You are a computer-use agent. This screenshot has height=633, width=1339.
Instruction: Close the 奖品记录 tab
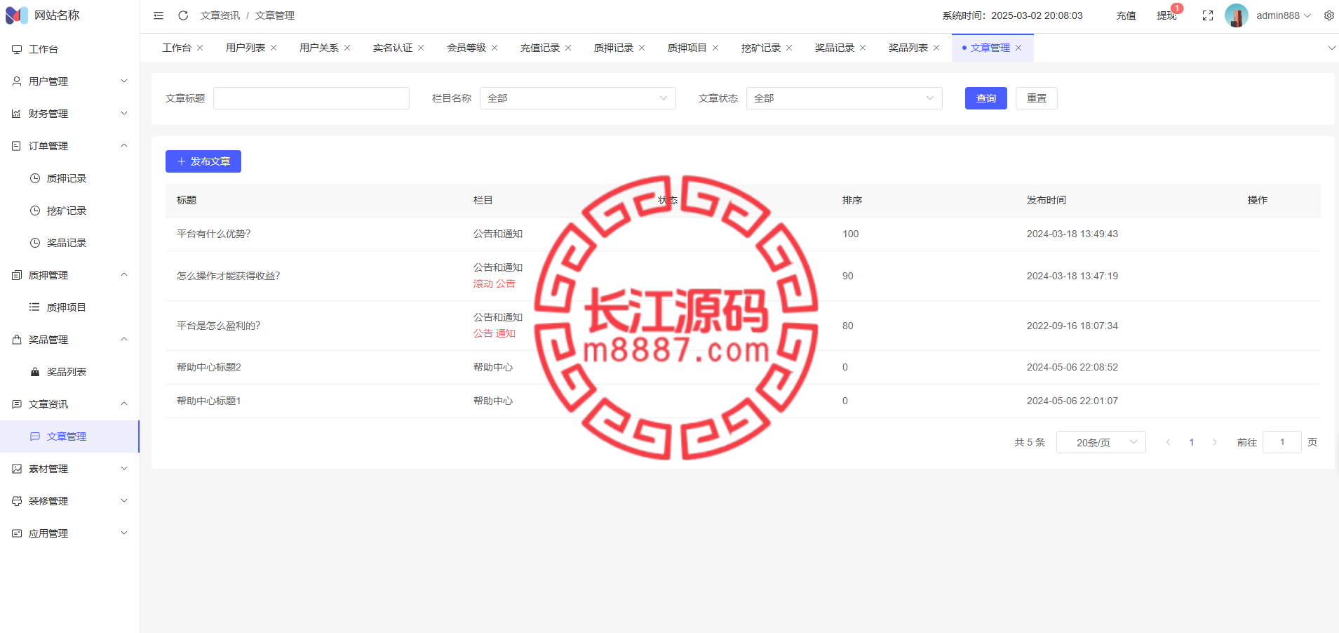(x=863, y=48)
